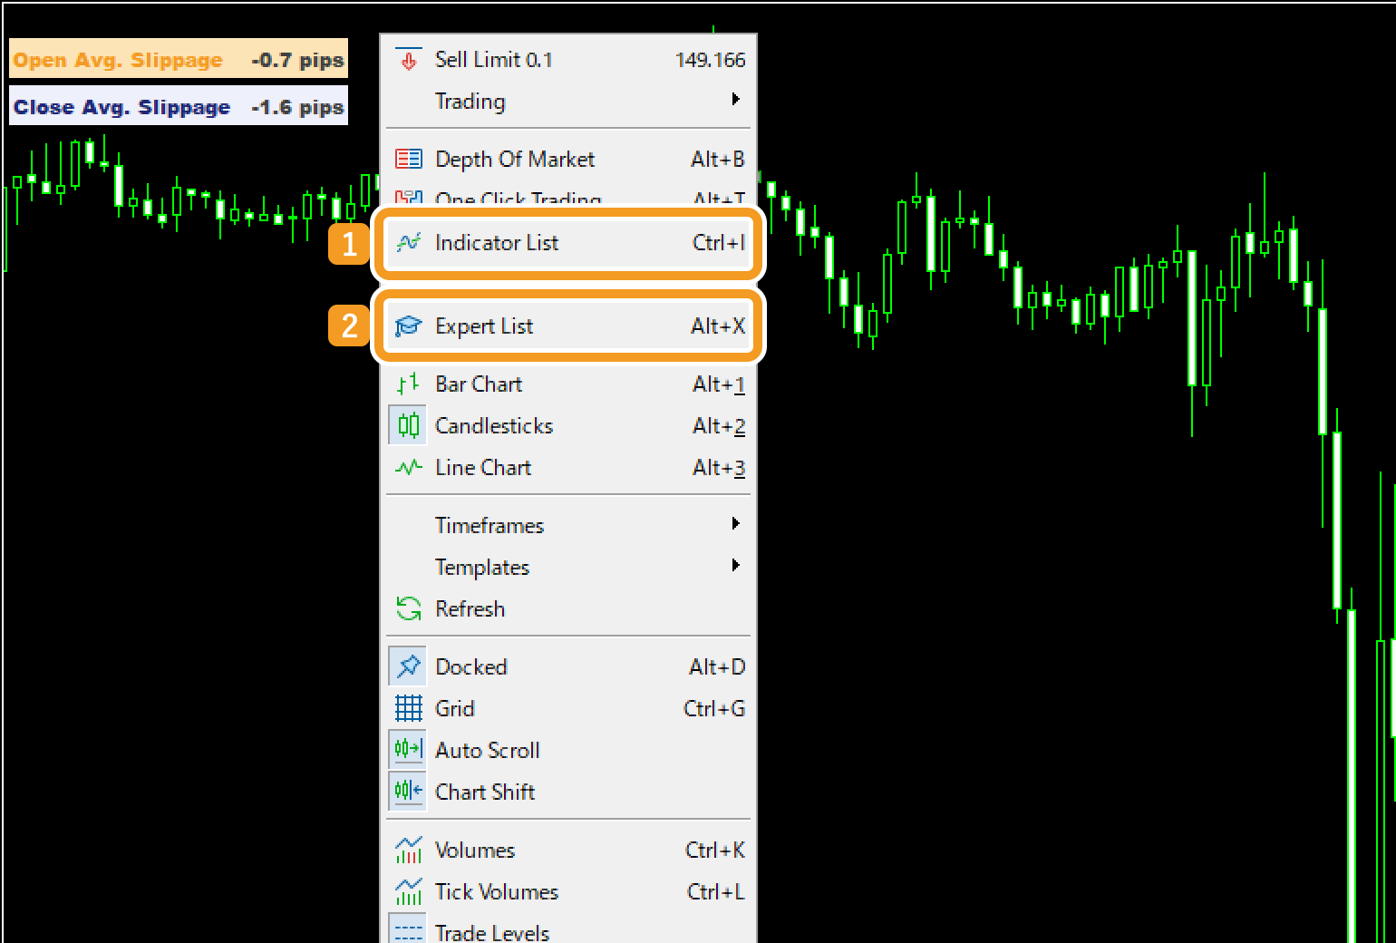The height and width of the screenshot is (943, 1396).
Task: Click the Close Avg. Slippage label
Action: 121,107
